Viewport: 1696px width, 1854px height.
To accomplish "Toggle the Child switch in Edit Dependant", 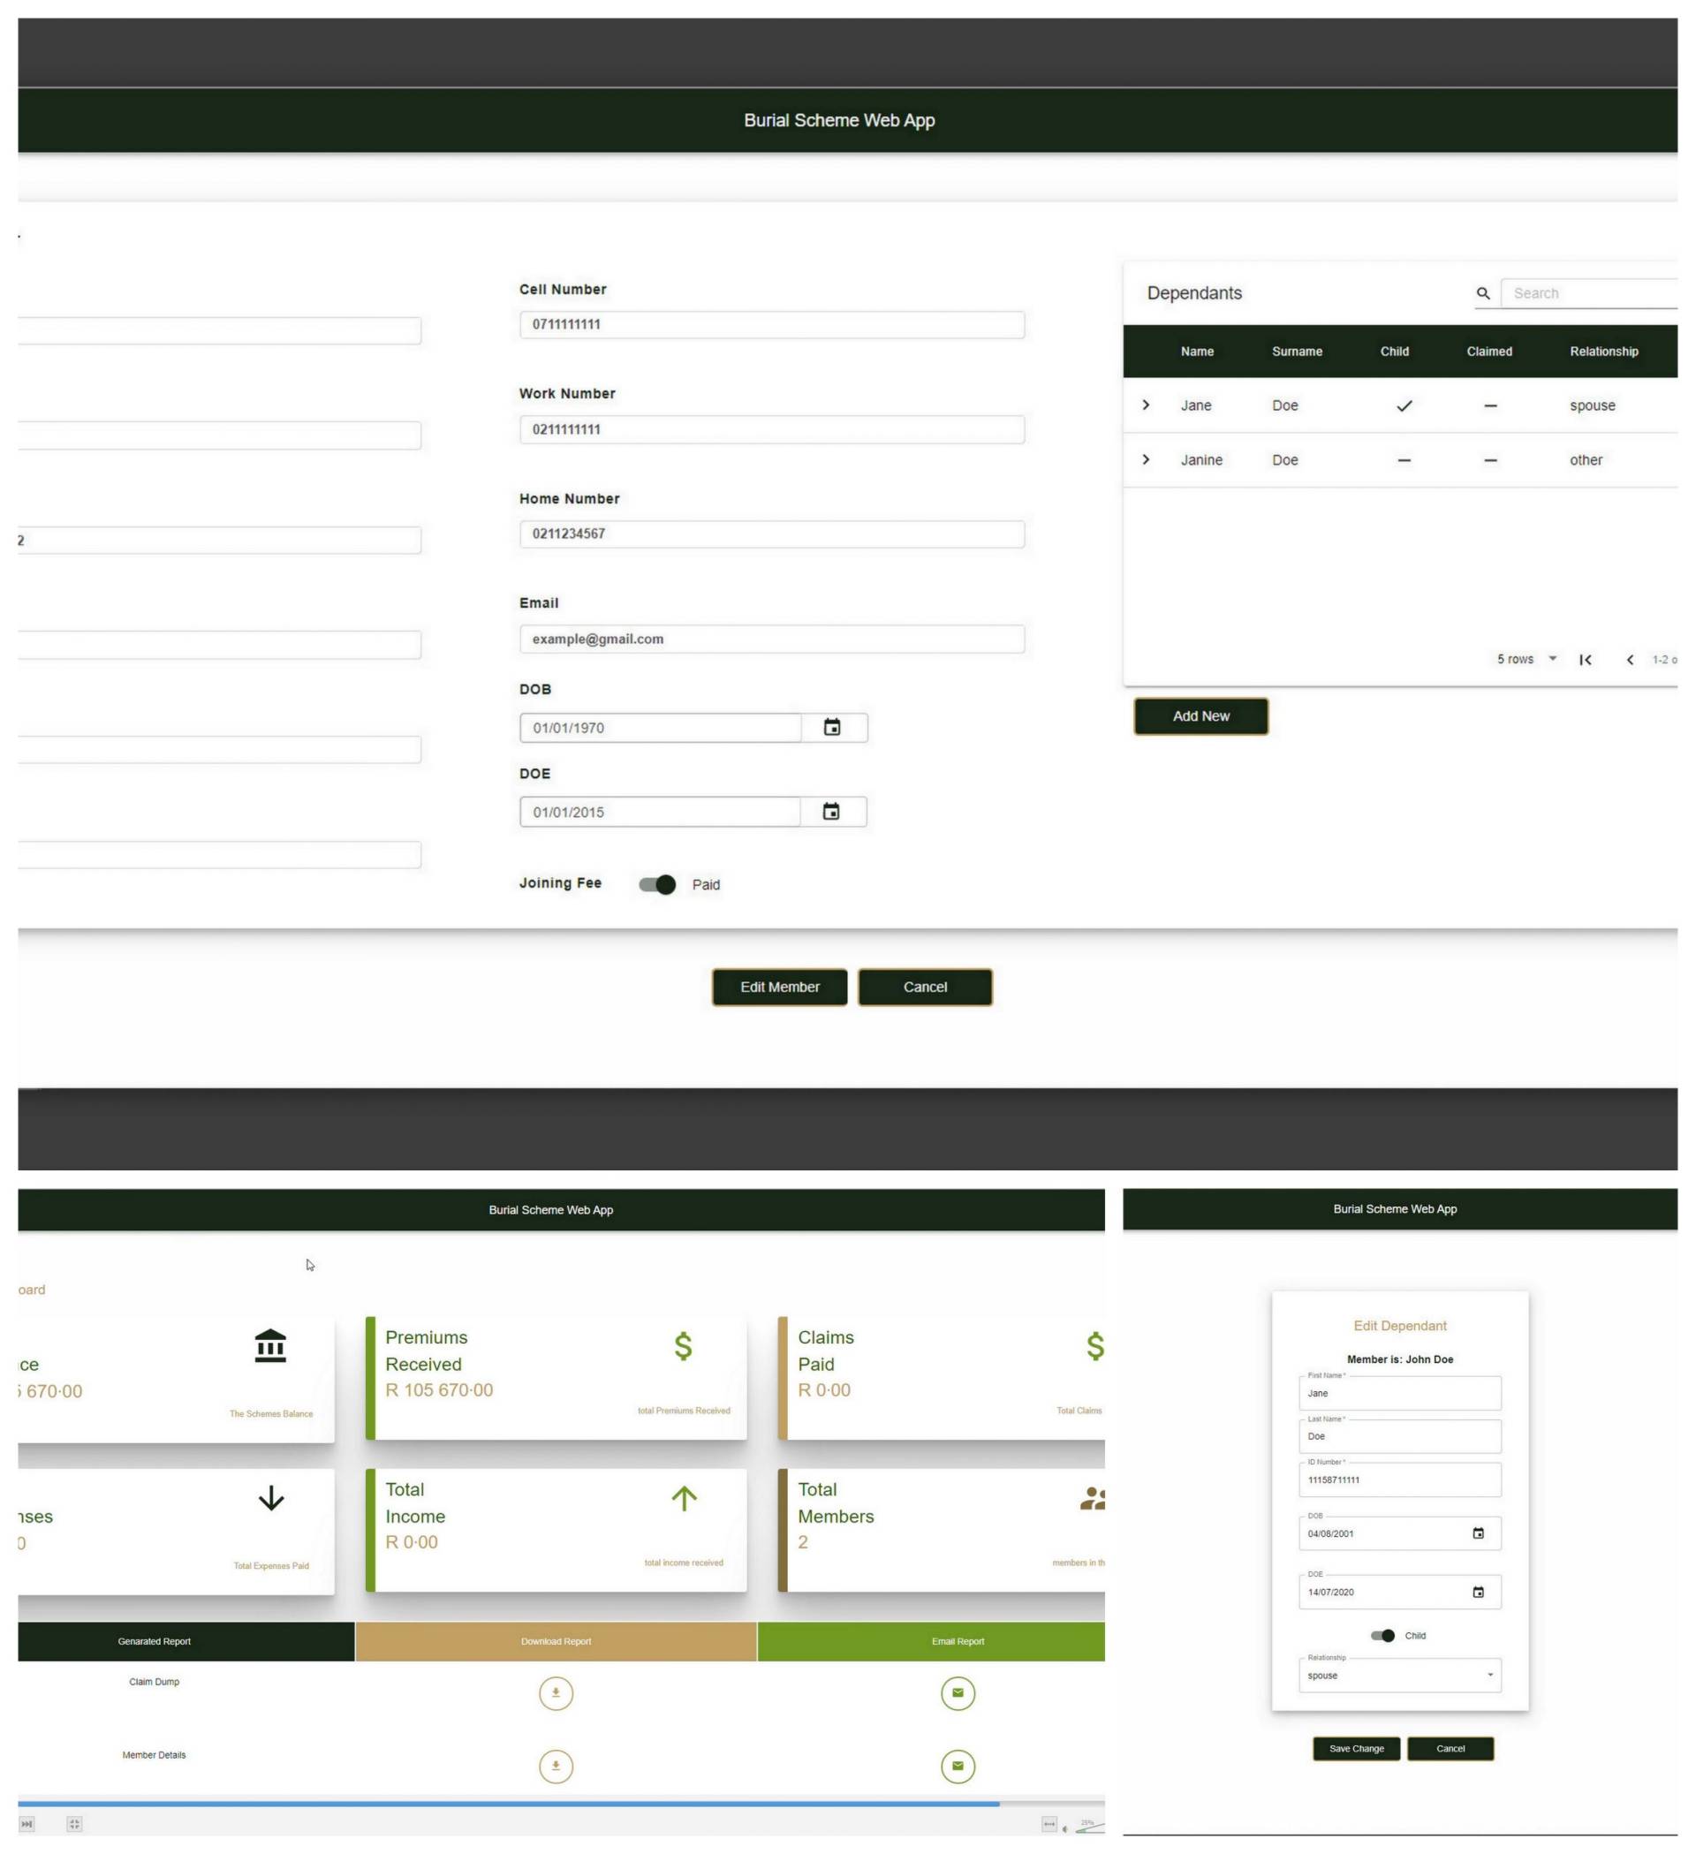I will coord(1382,1635).
